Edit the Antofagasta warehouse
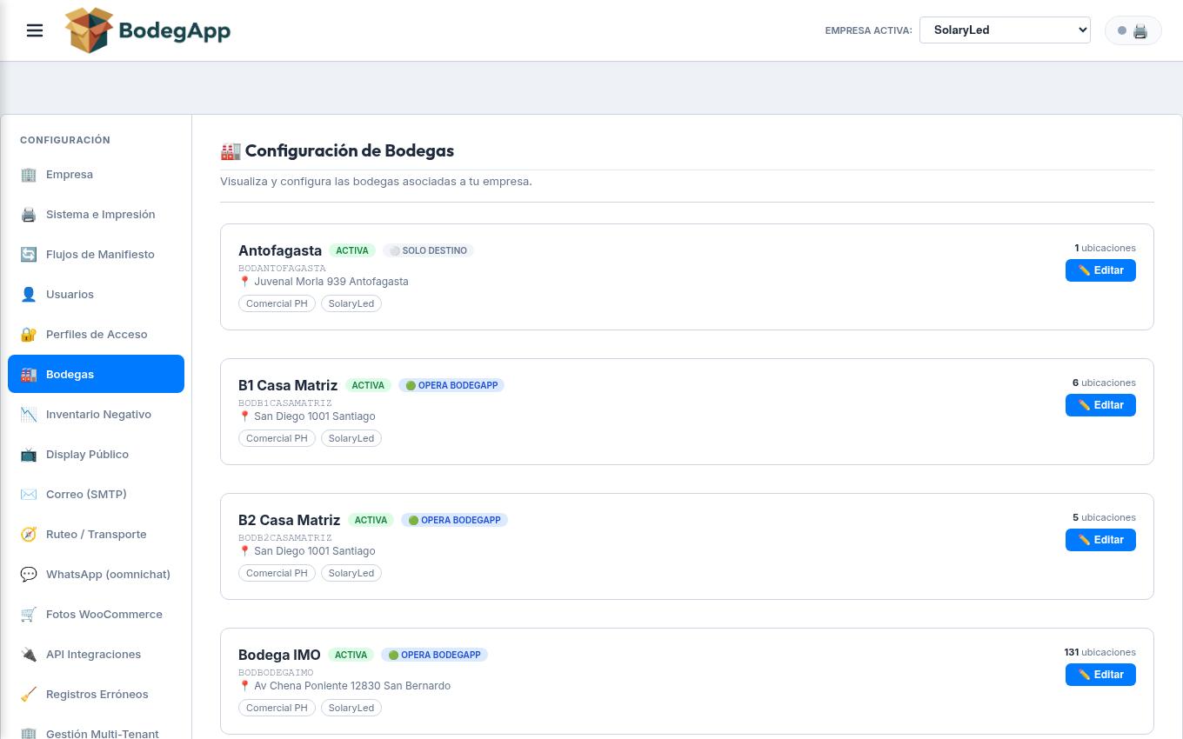The width and height of the screenshot is (1183, 739). point(1100,270)
